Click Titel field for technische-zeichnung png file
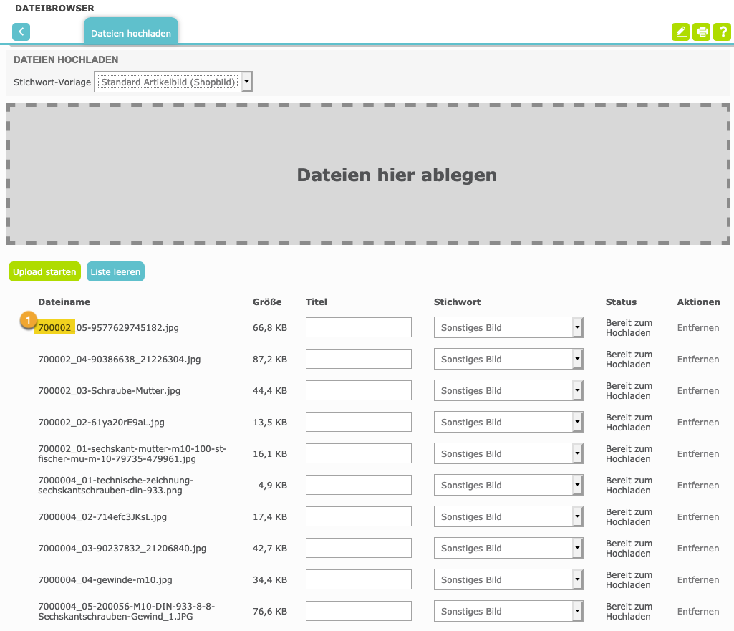 point(358,486)
